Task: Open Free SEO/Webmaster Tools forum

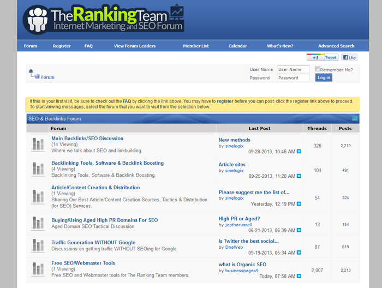Action: pyautogui.click(x=83, y=263)
